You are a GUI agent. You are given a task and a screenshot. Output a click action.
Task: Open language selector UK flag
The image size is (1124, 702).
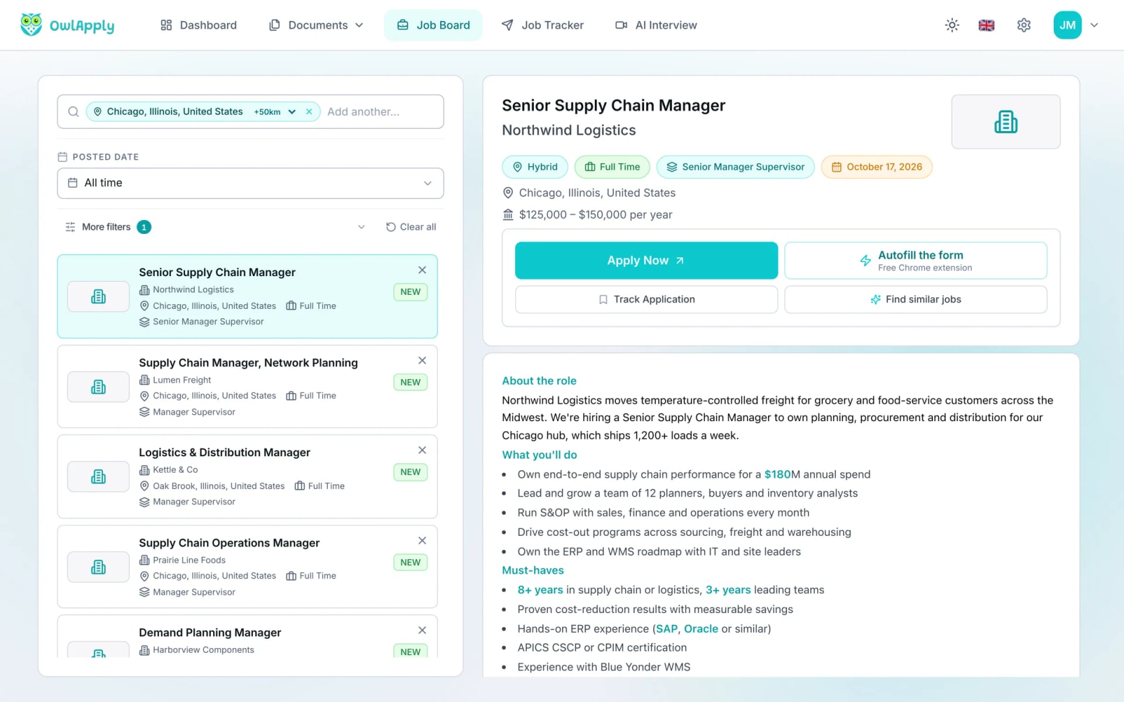click(x=986, y=25)
